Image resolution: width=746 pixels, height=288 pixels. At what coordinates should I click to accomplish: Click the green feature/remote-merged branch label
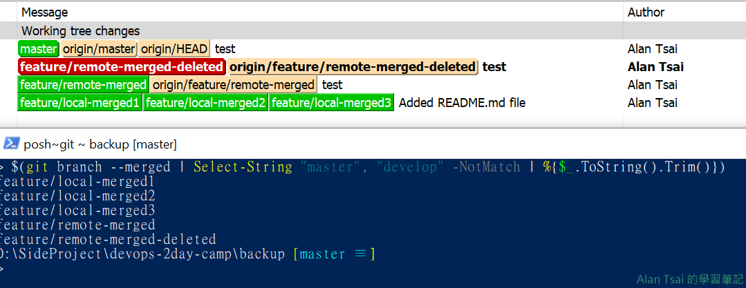84,85
